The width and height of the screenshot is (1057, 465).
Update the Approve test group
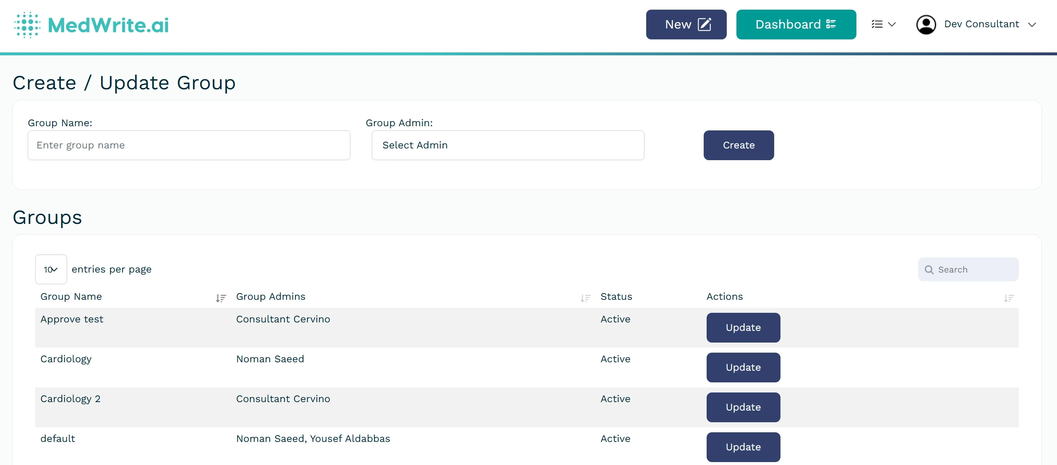tap(743, 327)
